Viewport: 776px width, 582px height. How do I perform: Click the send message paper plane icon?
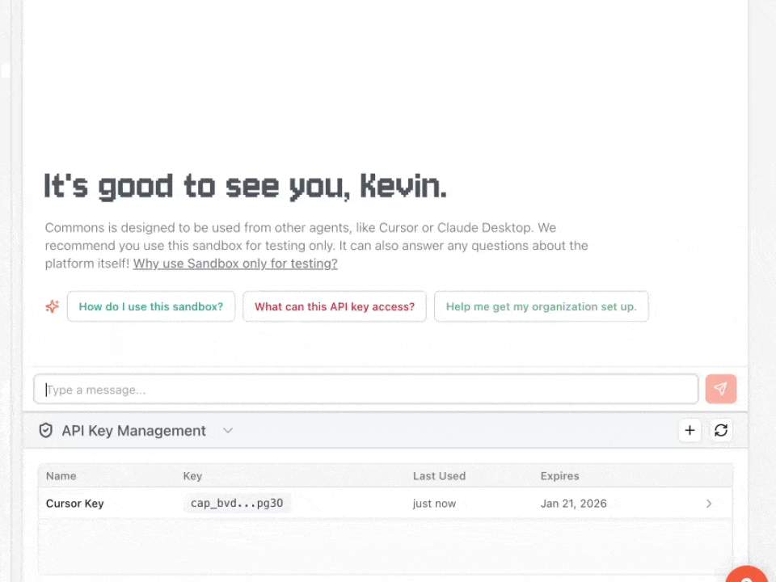pos(720,389)
